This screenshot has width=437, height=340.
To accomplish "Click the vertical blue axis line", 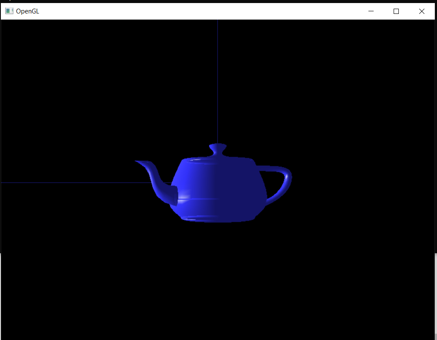I will 217,78.
